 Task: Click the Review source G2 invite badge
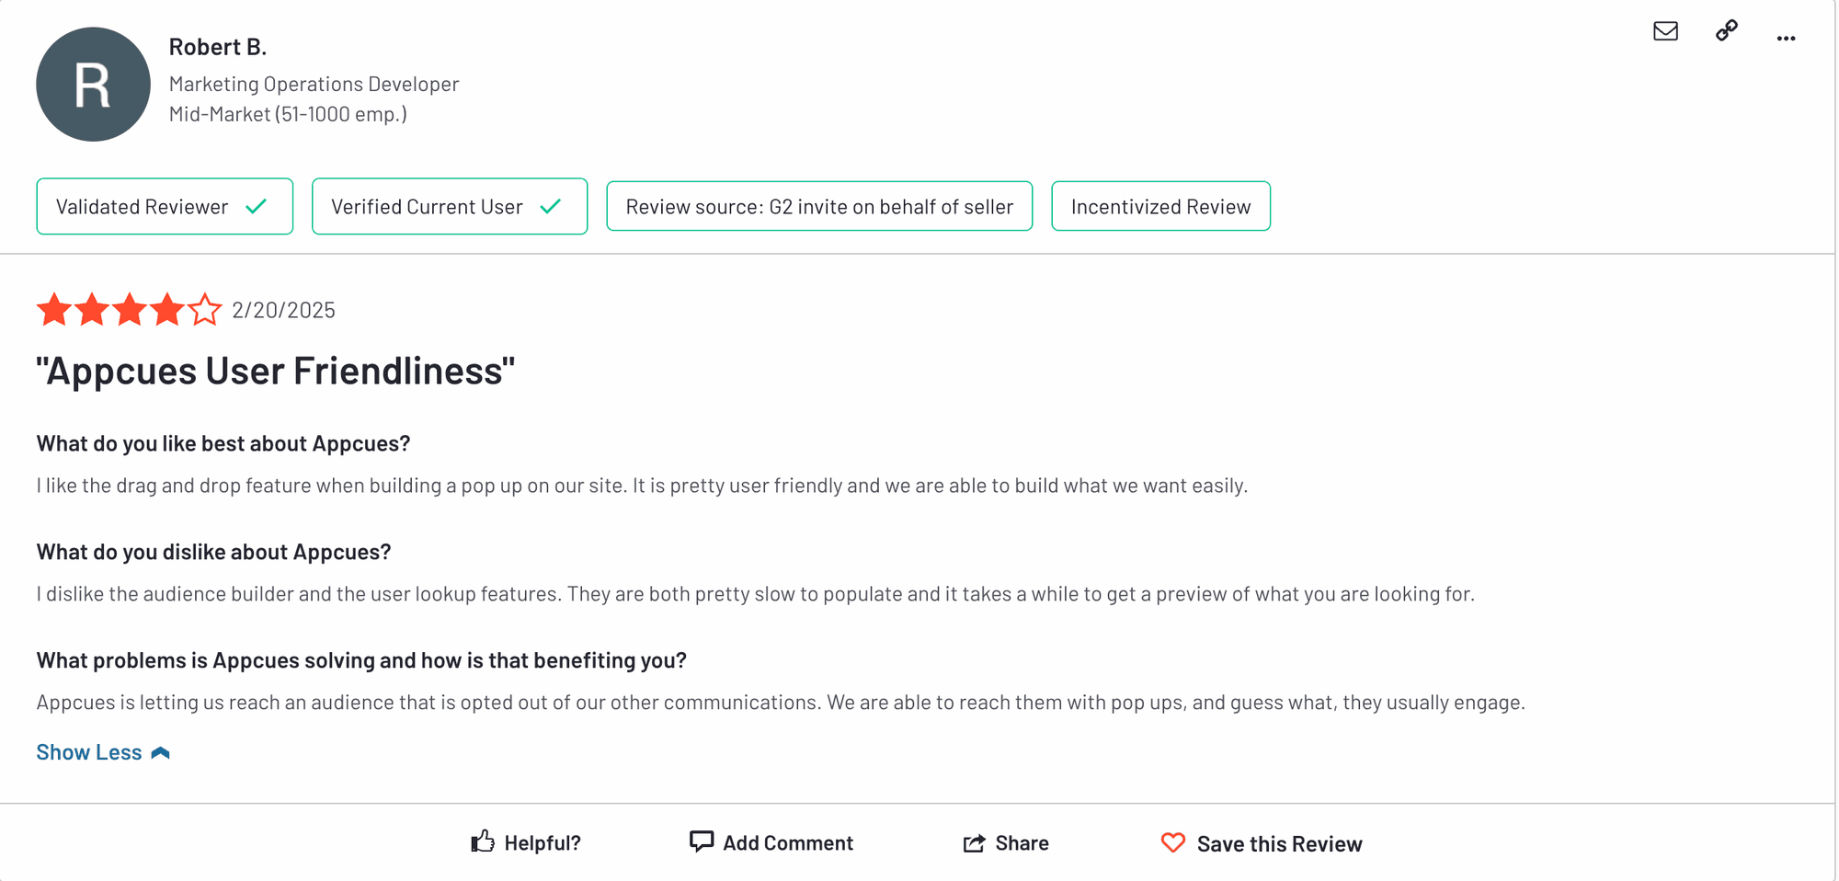point(819,207)
